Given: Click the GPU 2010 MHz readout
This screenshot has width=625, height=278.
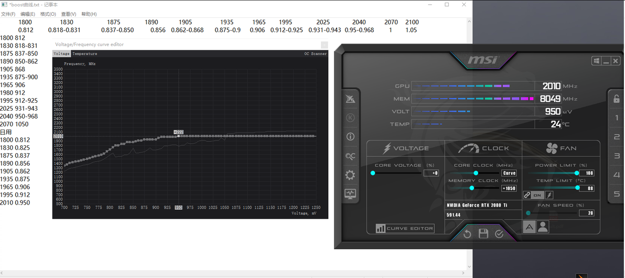Looking at the screenshot, I should (552, 85).
